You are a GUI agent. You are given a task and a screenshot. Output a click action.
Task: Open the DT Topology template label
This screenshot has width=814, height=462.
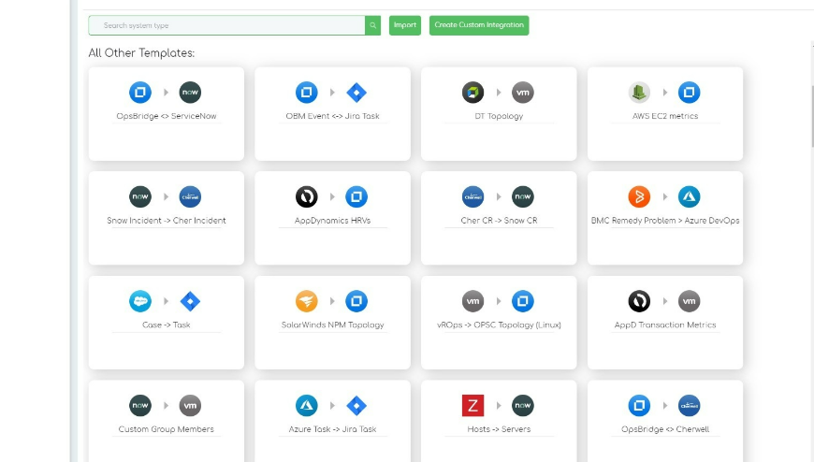pyautogui.click(x=499, y=116)
